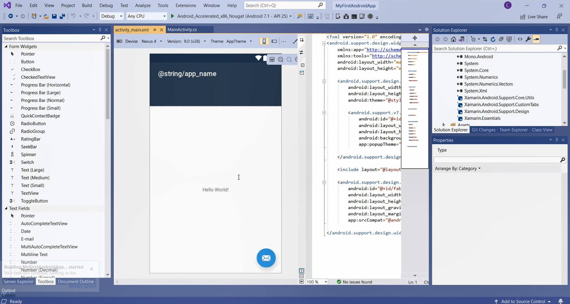Switch the designer to portrait orientation
This screenshot has width=570, height=304.
coord(264,41)
